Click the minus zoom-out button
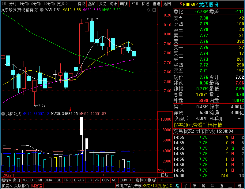This screenshot has width=245, height=189. point(169,180)
